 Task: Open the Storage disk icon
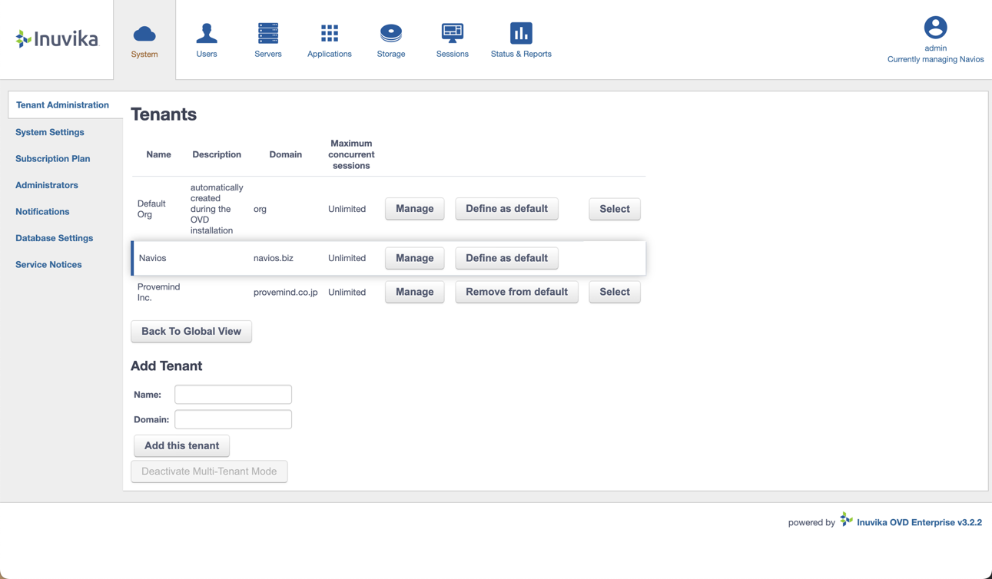[x=391, y=33]
